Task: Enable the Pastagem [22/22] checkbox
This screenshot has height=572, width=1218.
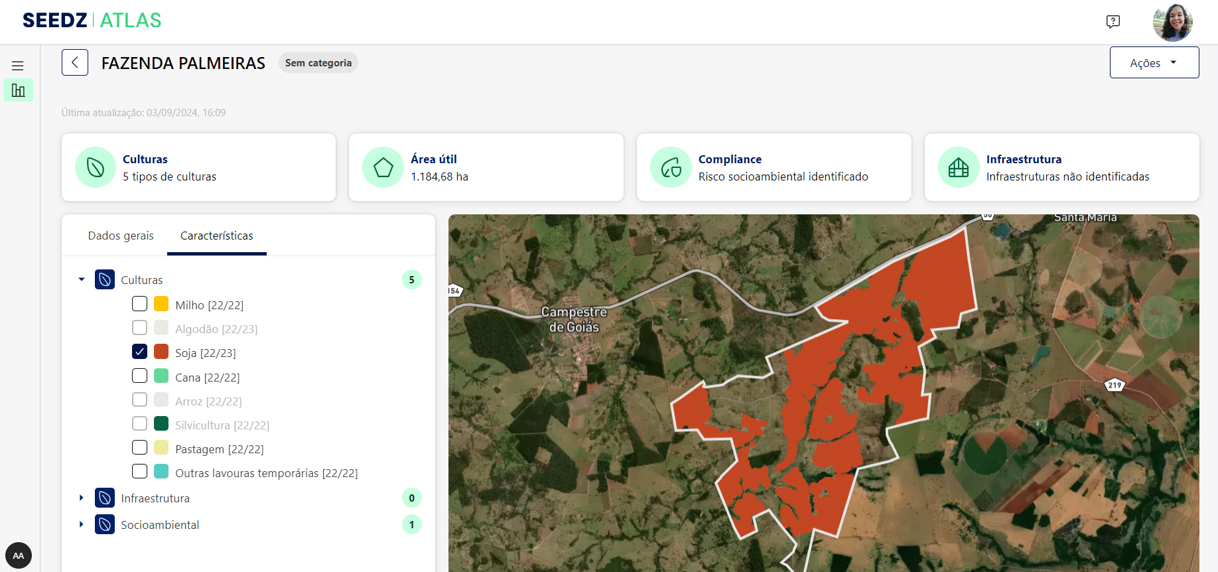Action: pyautogui.click(x=139, y=448)
